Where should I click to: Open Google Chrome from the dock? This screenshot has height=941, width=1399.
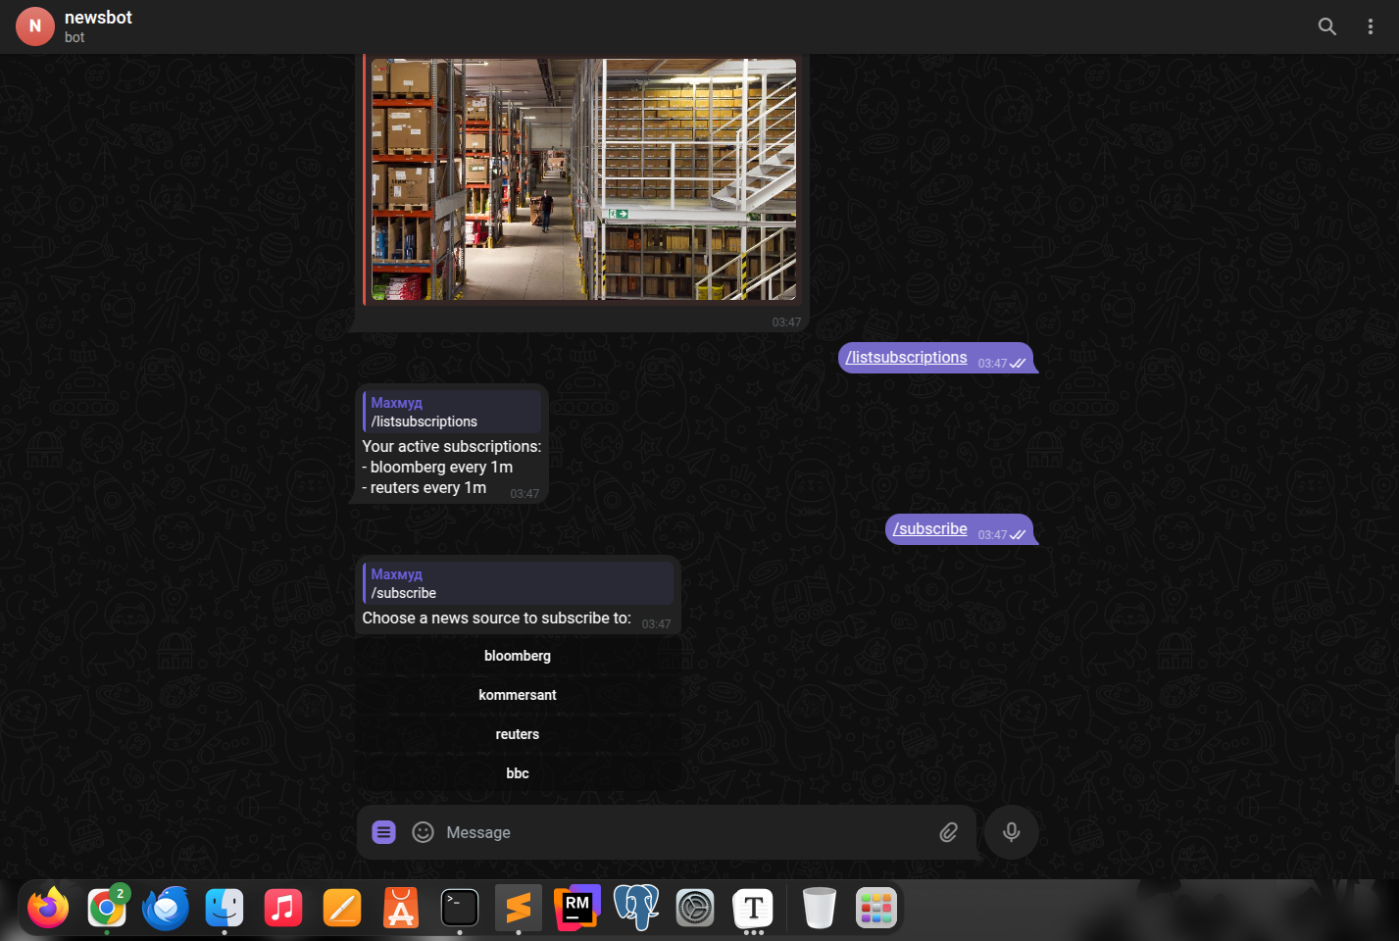tap(107, 908)
